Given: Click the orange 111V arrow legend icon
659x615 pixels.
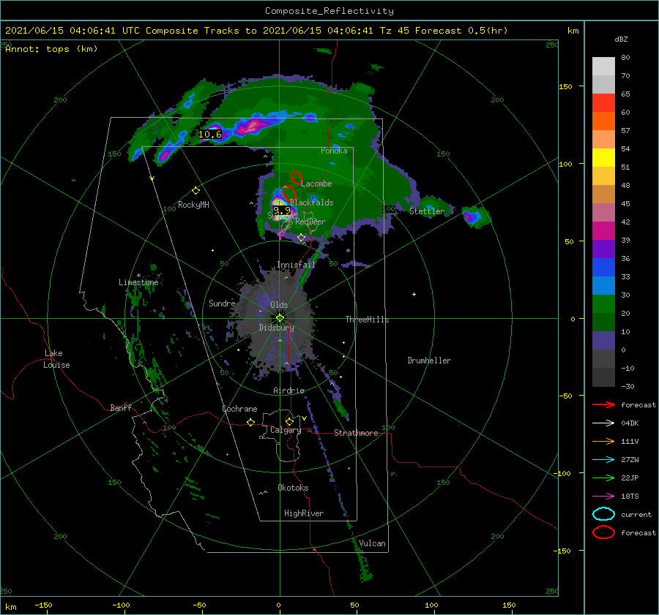Looking at the screenshot, I should tap(603, 441).
